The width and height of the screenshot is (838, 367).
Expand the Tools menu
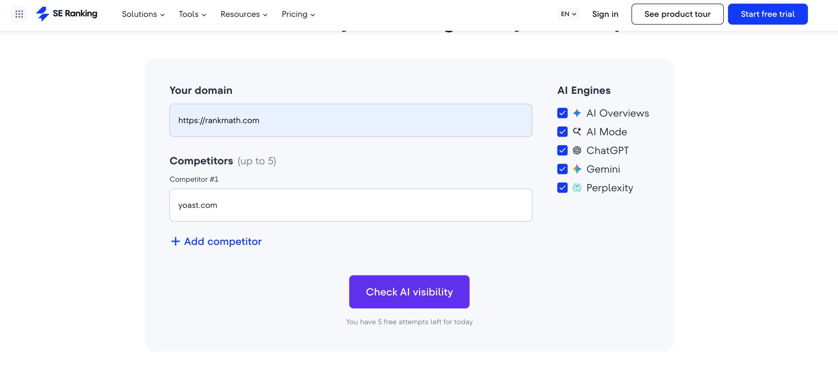(x=192, y=14)
